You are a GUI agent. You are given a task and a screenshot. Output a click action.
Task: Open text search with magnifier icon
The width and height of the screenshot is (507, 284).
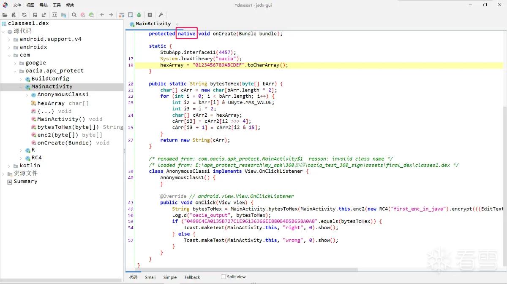click(x=74, y=15)
